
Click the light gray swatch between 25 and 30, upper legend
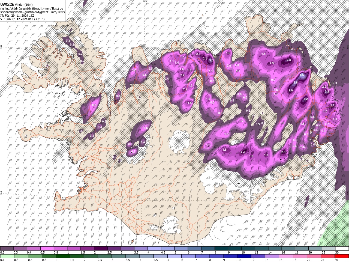tap(328, 249)
